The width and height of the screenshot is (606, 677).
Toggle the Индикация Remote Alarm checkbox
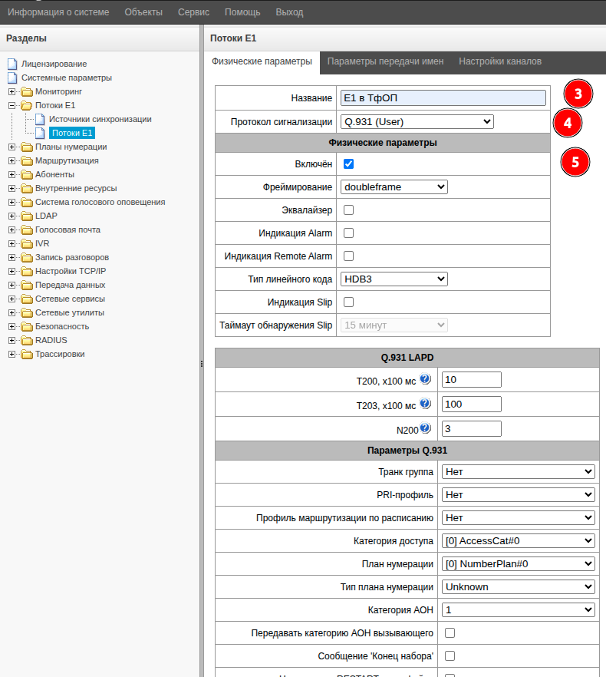(x=348, y=256)
